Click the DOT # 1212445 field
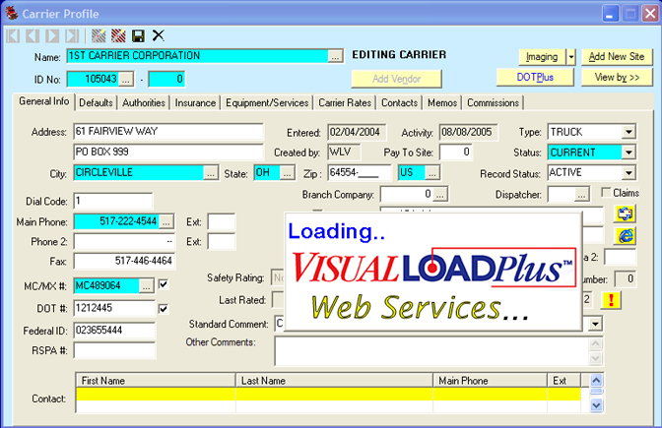662x428 pixels. point(114,308)
